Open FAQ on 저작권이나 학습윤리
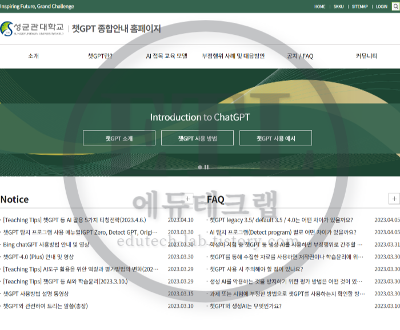The width and height of the screenshot is (400, 330). pyautogui.click(x=286, y=257)
